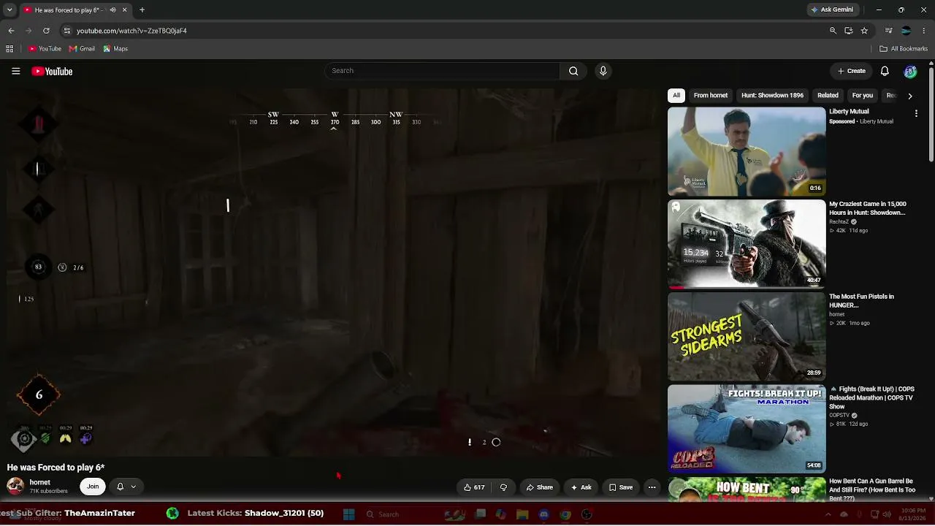
Task: Select the 'All' filter chip
Action: tap(676, 96)
